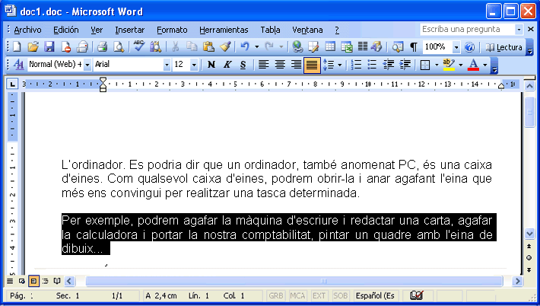540x306 pixels.
Task: Undo the last action
Action: coord(244,46)
